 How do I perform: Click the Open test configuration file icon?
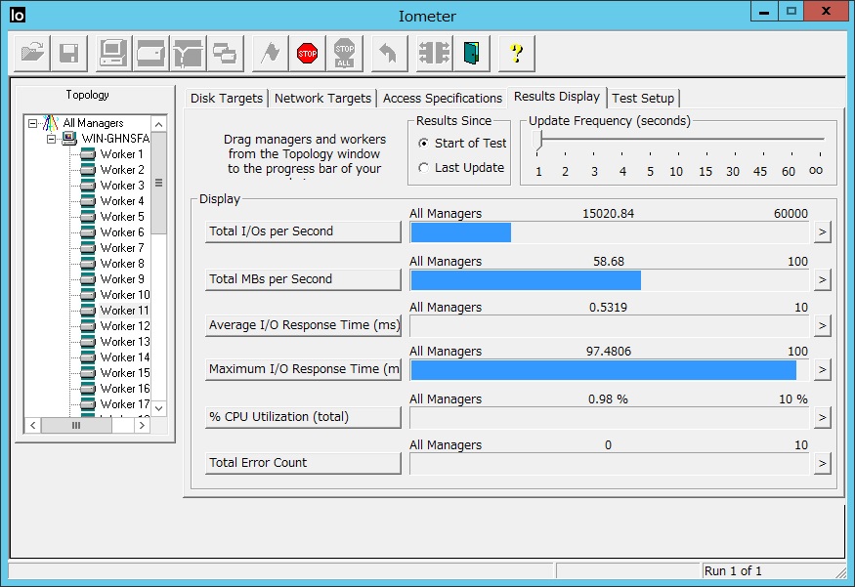click(33, 53)
